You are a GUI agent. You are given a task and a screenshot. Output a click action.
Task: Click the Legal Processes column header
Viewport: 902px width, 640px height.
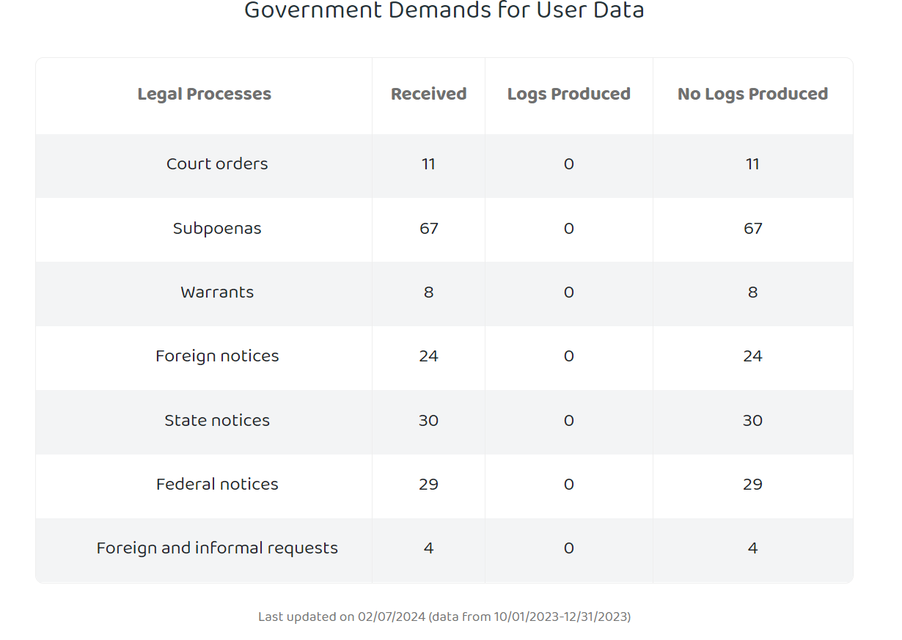click(x=205, y=94)
